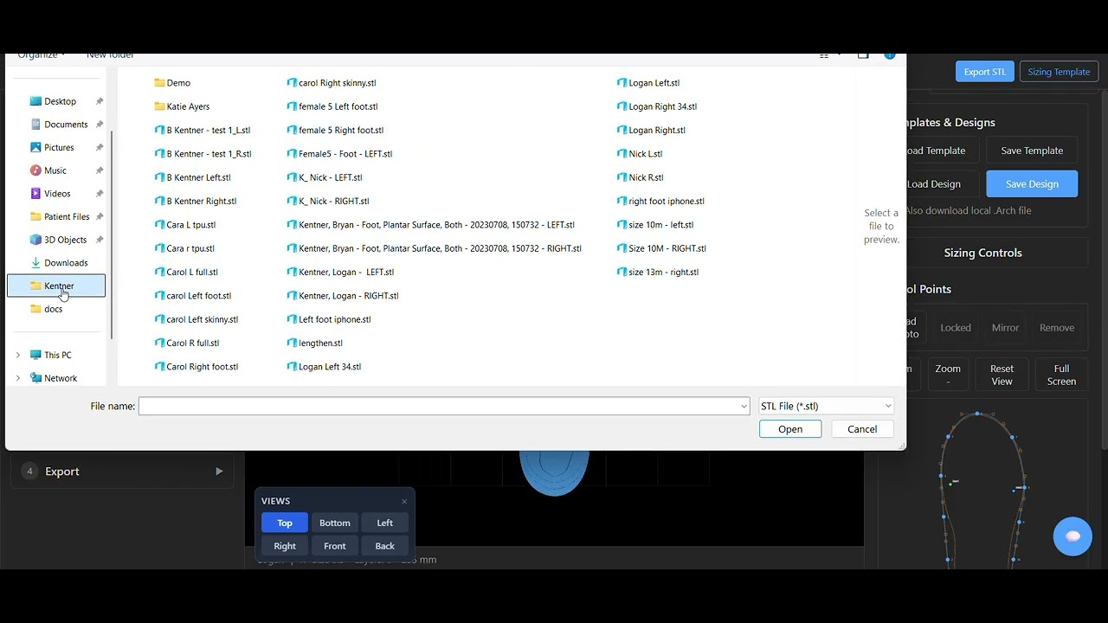The width and height of the screenshot is (1108, 623).
Task: Select carol Right skinny.stl file icon
Action: 292,83
